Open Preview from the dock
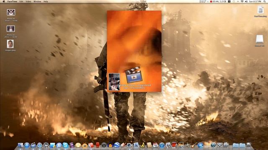Viewport: 268px width, 150px height. pyautogui.click(x=136, y=145)
